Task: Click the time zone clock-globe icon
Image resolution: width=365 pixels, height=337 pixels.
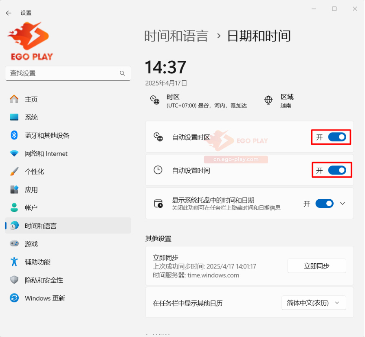Action: (x=155, y=100)
